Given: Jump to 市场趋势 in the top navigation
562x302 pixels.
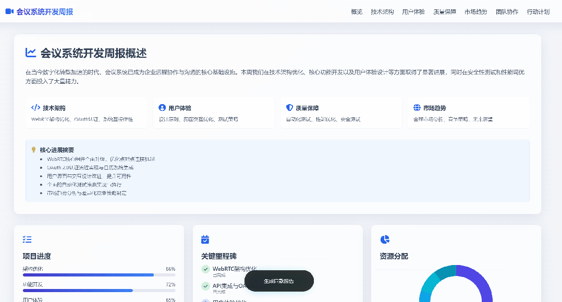Looking at the screenshot, I should (475, 12).
